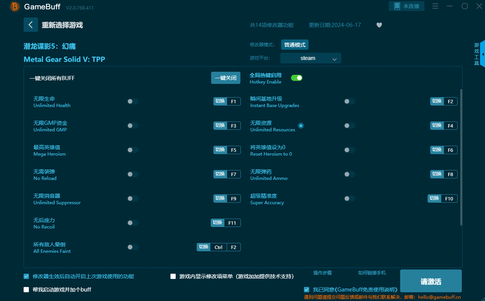Click F7 hotkey switch for No Reload

(227, 174)
